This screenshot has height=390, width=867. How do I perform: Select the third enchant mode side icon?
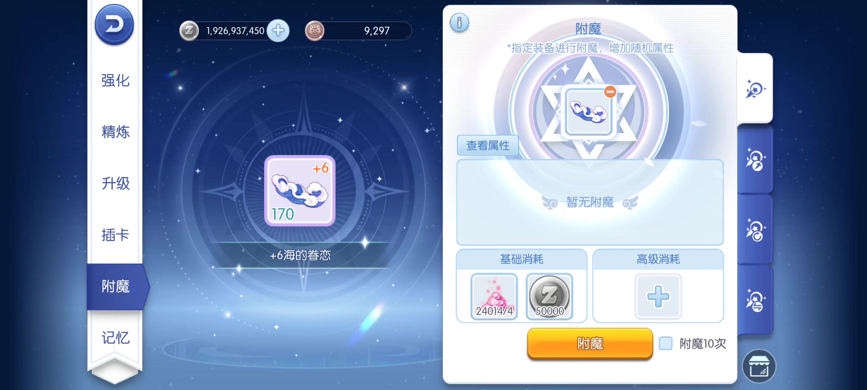tap(755, 230)
